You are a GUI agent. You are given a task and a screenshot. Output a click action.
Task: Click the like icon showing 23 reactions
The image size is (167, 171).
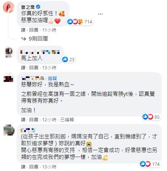click(x=65, y=59)
